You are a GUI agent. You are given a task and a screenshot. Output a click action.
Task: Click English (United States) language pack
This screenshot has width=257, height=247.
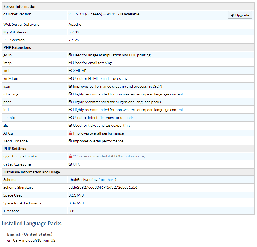pyautogui.click(x=30, y=234)
